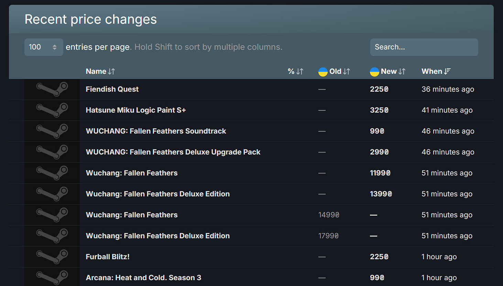Click the Steam icon beside Furball Blitz!
The height and width of the screenshot is (286, 503).
pyautogui.click(x=52, y=257)
